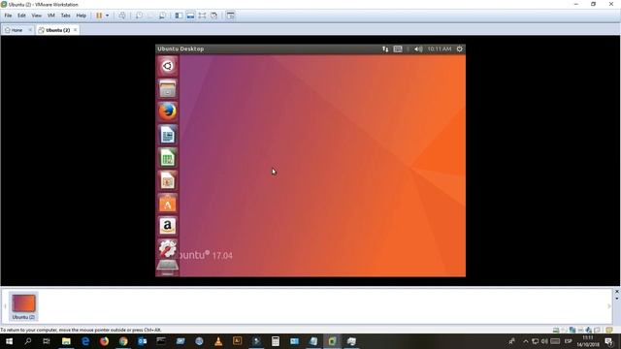Close the Ubuntu (2) tab
This screenshot has height=349, width=621.
point(76,30)
